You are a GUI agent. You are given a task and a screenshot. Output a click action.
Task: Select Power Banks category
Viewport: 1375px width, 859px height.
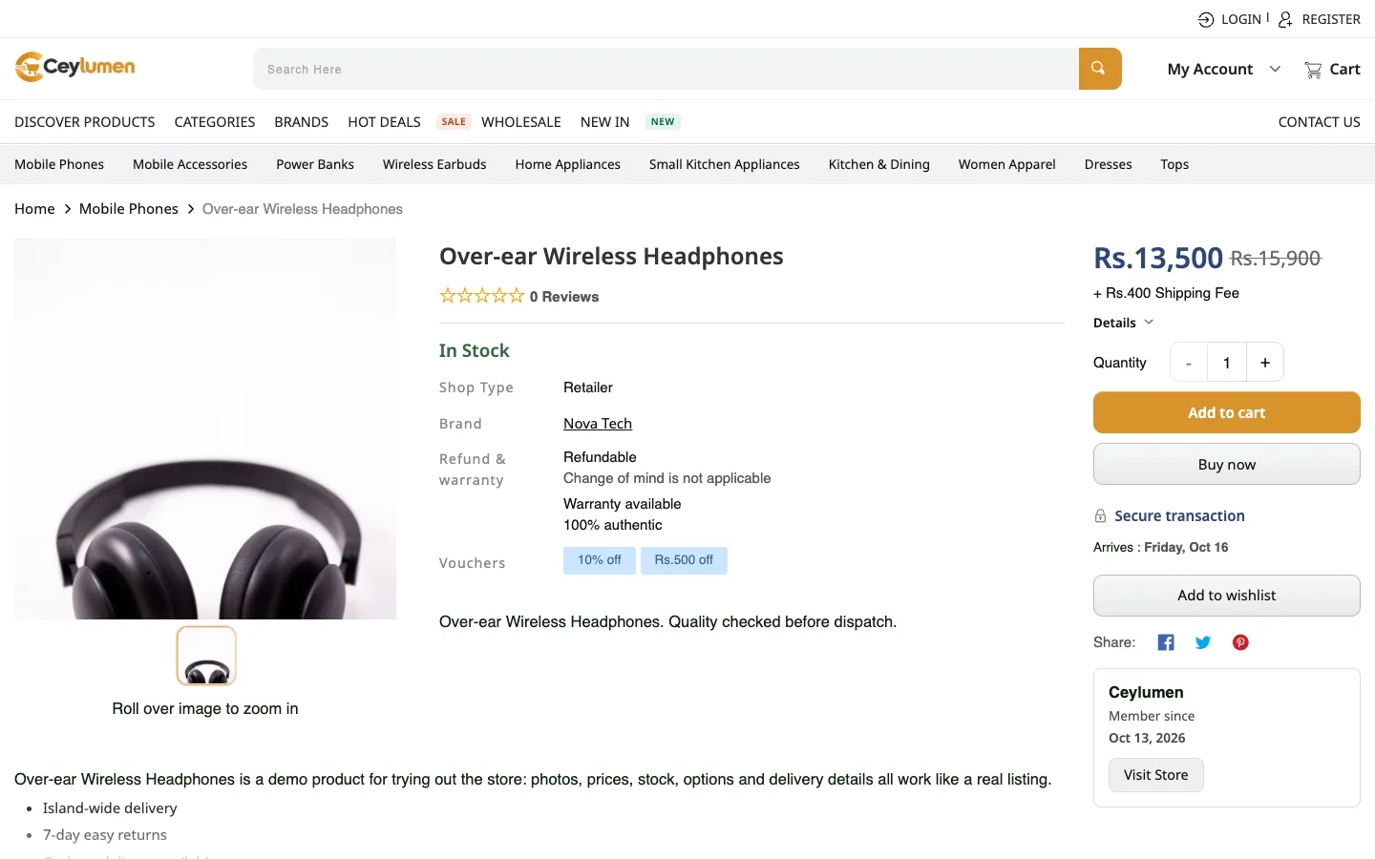click(x=315, y=164)
